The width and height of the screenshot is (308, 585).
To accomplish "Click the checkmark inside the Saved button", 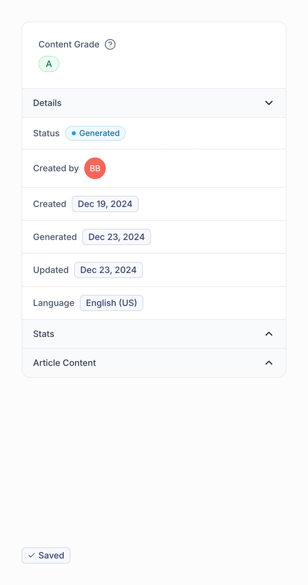I will [31, 555].
